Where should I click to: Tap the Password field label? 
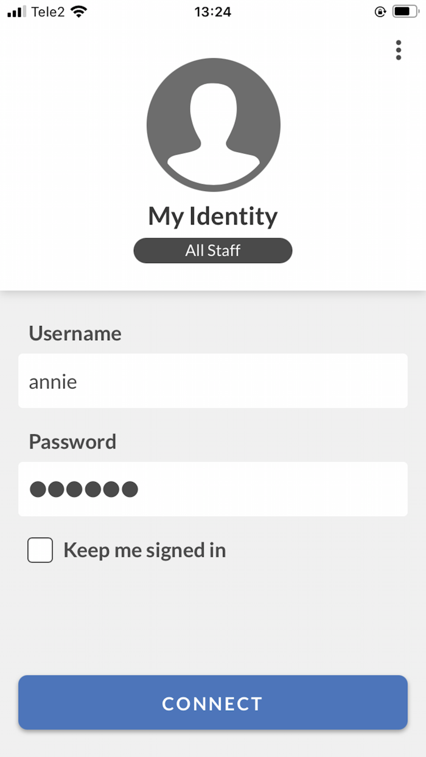point(72,442)
